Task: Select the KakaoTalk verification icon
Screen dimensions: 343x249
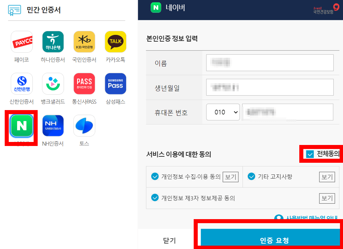Action: [x=115, y=41]
